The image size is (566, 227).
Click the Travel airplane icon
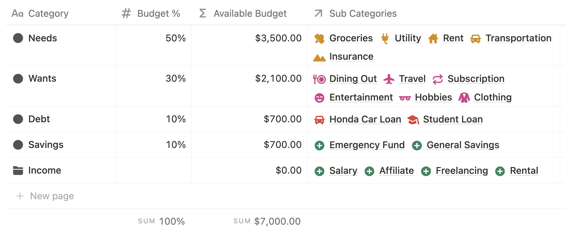(389, 79)
